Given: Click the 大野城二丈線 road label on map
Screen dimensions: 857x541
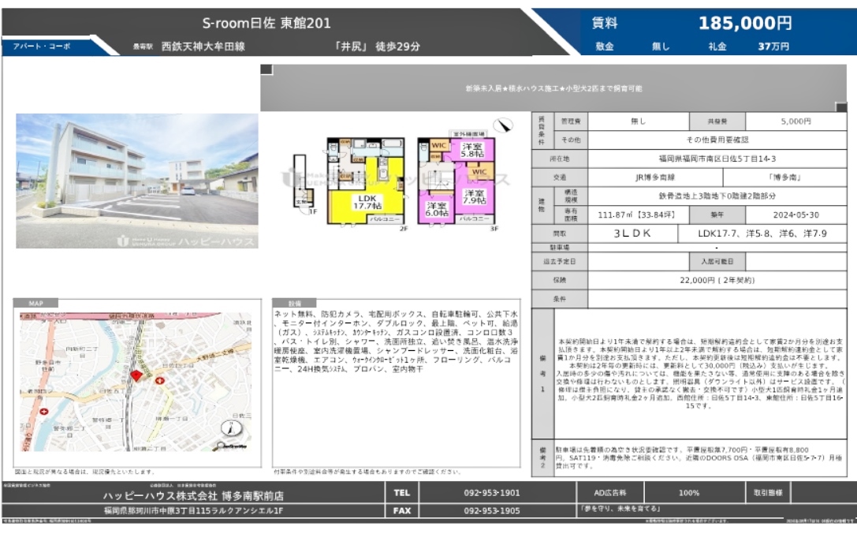Looking at the screenshot, I should click(x=214, y=353).
